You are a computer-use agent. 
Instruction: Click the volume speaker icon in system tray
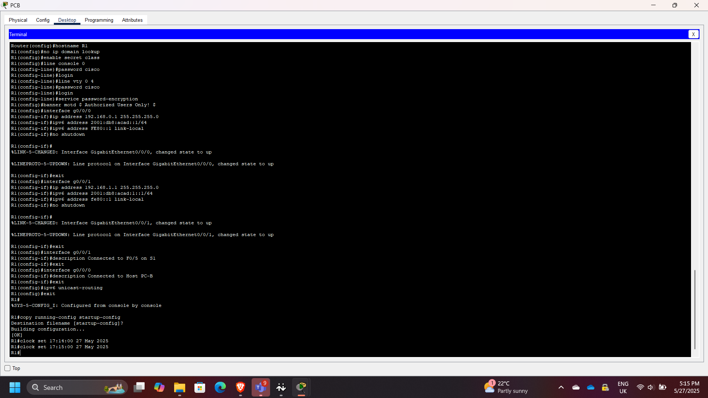651,387
